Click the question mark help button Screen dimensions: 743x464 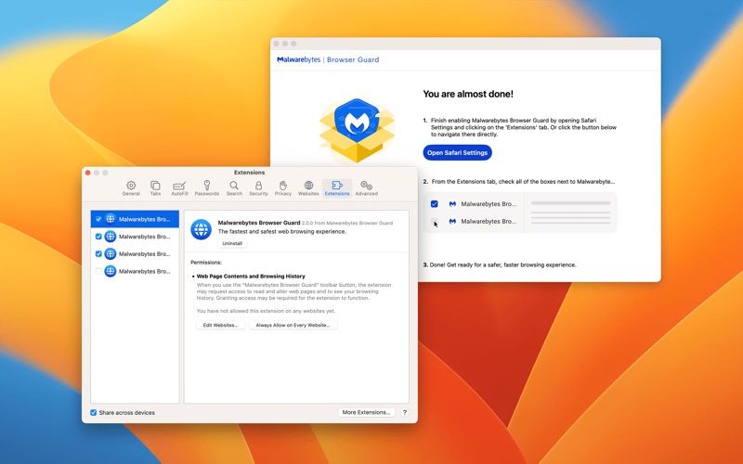405,412
